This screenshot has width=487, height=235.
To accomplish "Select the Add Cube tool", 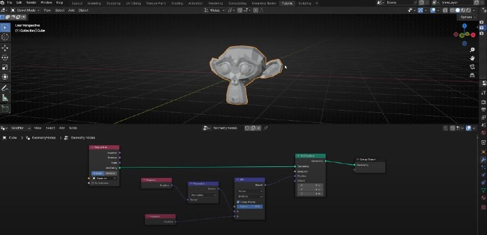I will [x=5, y=109].
